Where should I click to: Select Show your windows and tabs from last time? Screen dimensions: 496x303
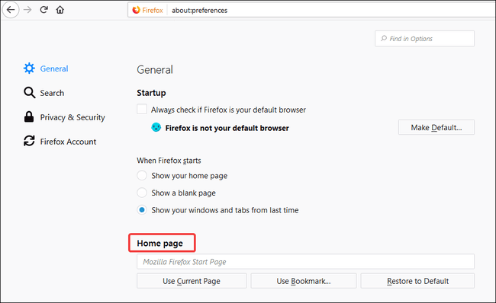[x=142, y=210]
